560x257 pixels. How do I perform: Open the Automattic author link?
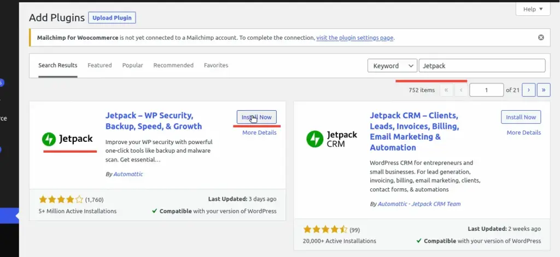(128, 174)
